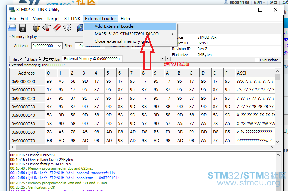The height and width of the screenshot is (191, 288).
Task: Open the Help menu
Action: (125, 19)
